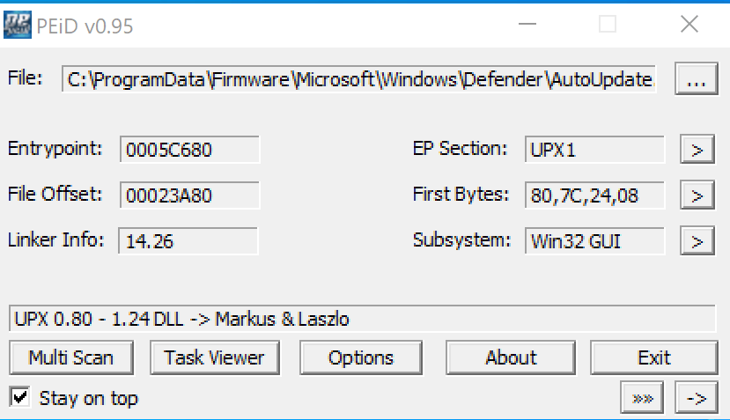Click the arrow button beside Subsystem

(x=697, y=240)
